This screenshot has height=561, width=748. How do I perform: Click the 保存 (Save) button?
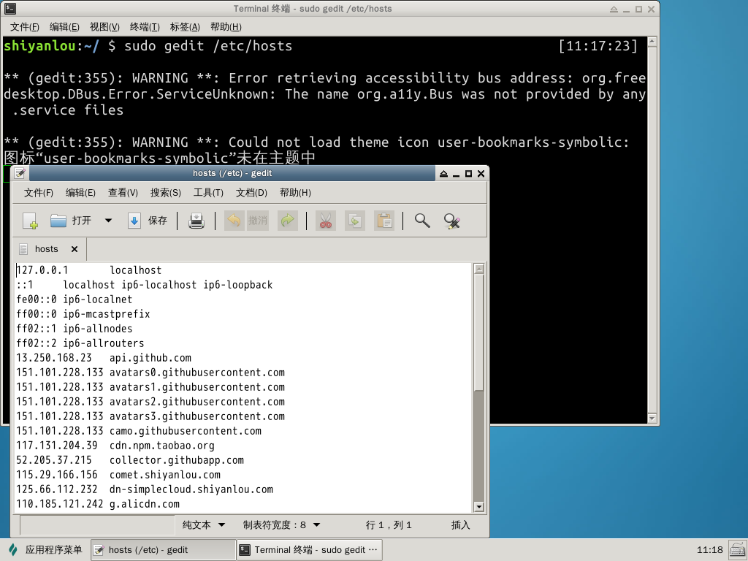pos(148,221)
